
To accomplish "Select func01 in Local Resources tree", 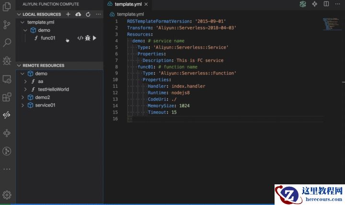I will (x=48, y=38).
